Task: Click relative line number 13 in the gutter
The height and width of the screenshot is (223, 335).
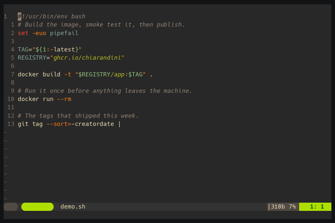Action: coord(11,124)
